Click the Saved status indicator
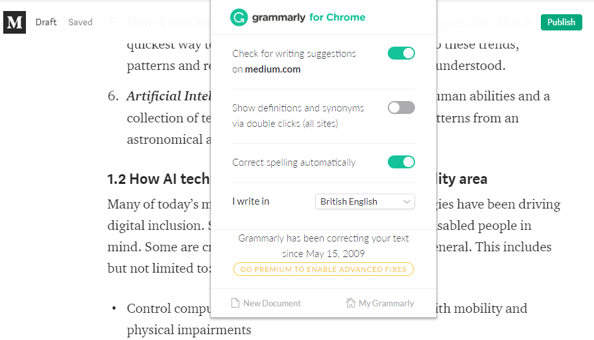The width and height of the screenshot is (594, 340). click(x=80, y=22)
